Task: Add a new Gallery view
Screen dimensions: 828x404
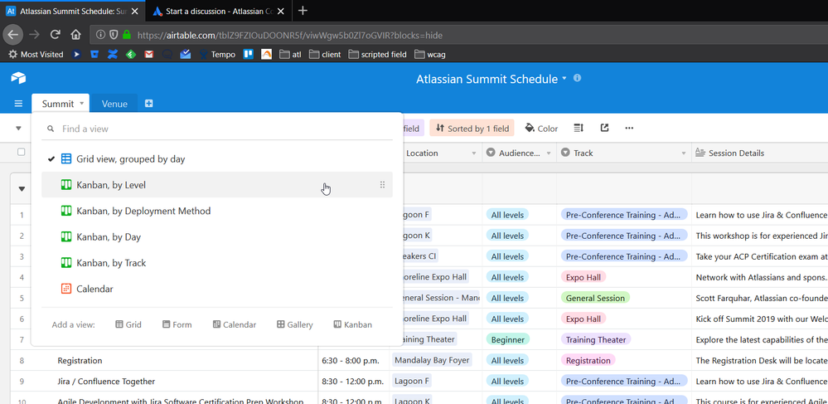Action: tap(295, 324)
